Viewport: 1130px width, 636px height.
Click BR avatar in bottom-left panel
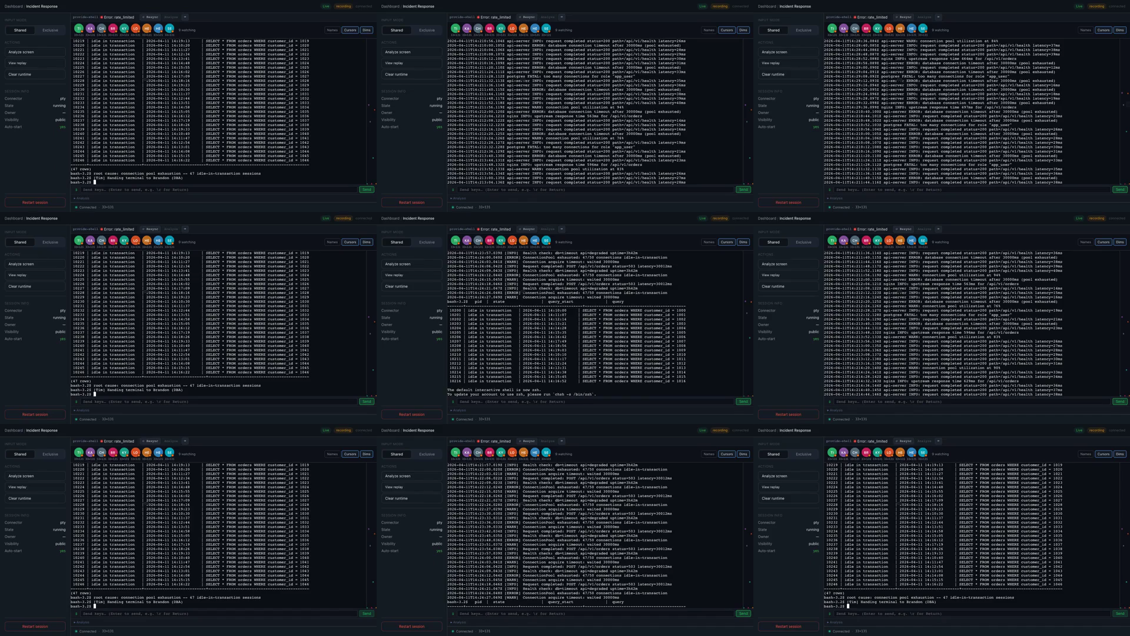coord(112,452)
